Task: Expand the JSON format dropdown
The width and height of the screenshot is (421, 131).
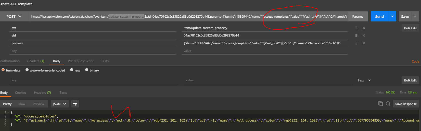Action: (x=60, y=104)
